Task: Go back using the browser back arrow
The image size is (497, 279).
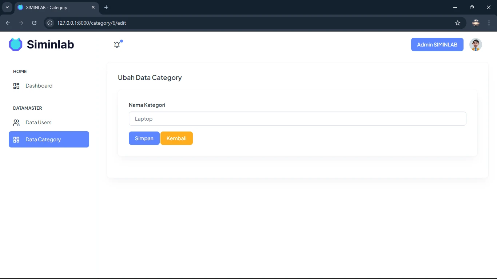Action: 8,23
